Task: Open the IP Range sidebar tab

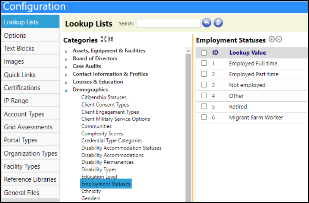Action: (30, 101)
